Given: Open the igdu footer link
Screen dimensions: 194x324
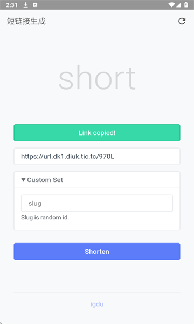Looking at the screenshot, I should tap(97, 304).
